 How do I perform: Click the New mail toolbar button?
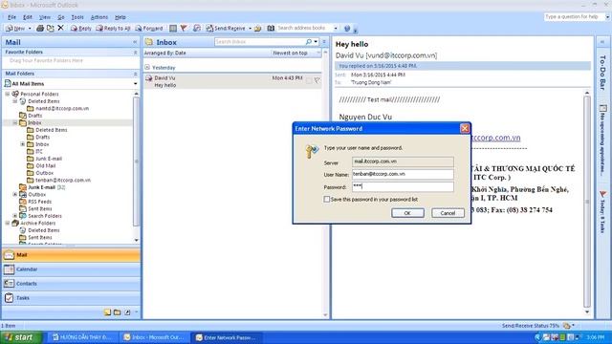point(15,28)
